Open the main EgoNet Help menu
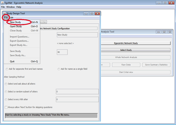Viewport: 176px width, 125px height. [19, 7]
